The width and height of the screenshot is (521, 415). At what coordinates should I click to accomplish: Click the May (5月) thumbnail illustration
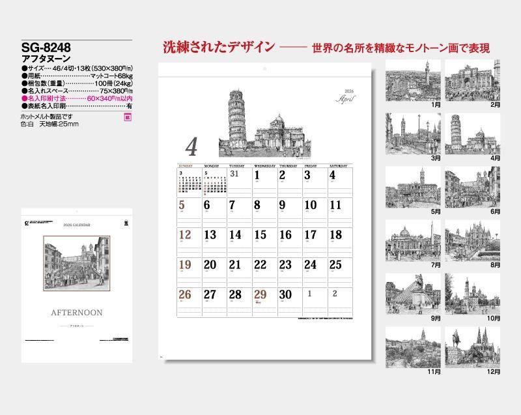pyautogui.click(x=413, y=187)
